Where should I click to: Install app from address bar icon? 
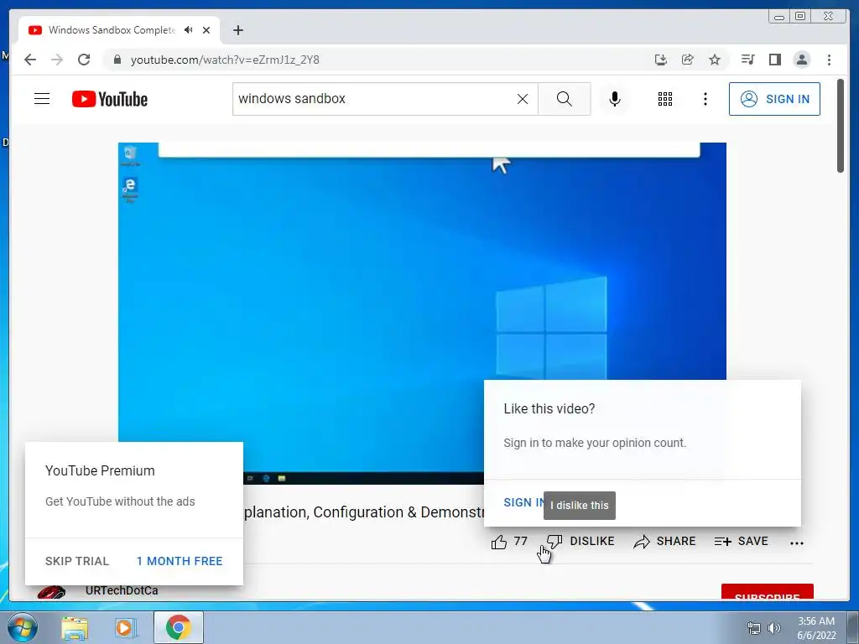click(x=661, y=60)
